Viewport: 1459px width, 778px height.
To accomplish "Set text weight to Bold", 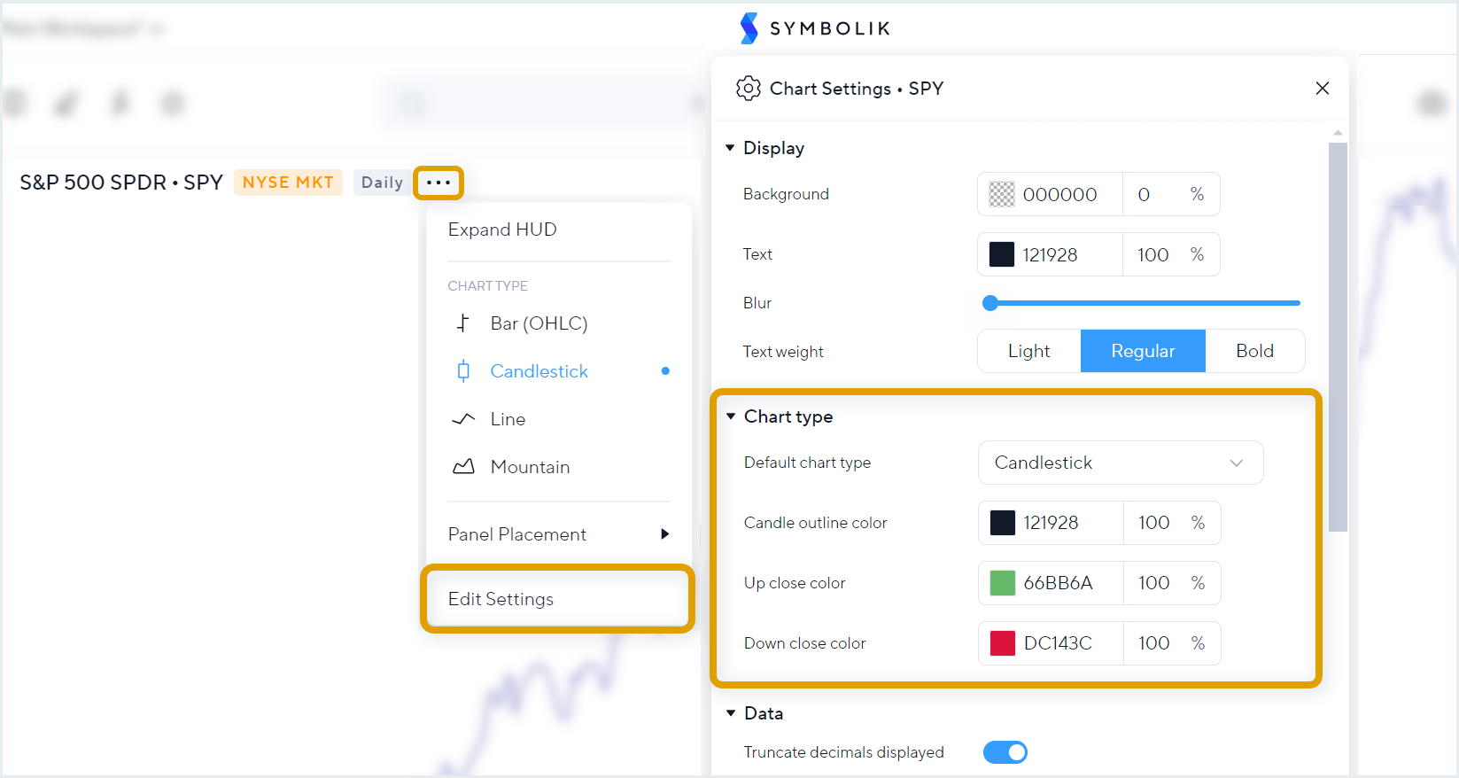I will [x=1254, y=351].
